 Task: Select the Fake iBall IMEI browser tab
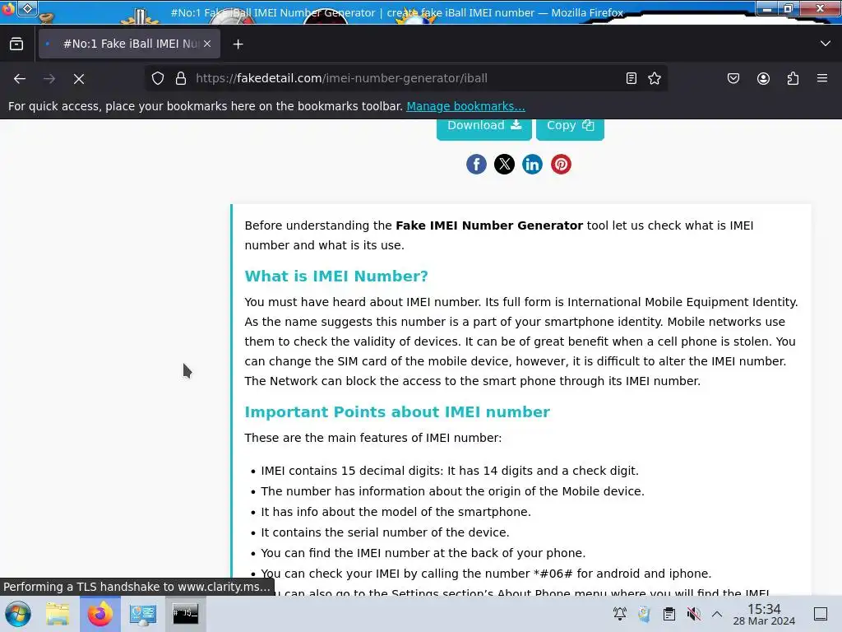tap(129, 44)
